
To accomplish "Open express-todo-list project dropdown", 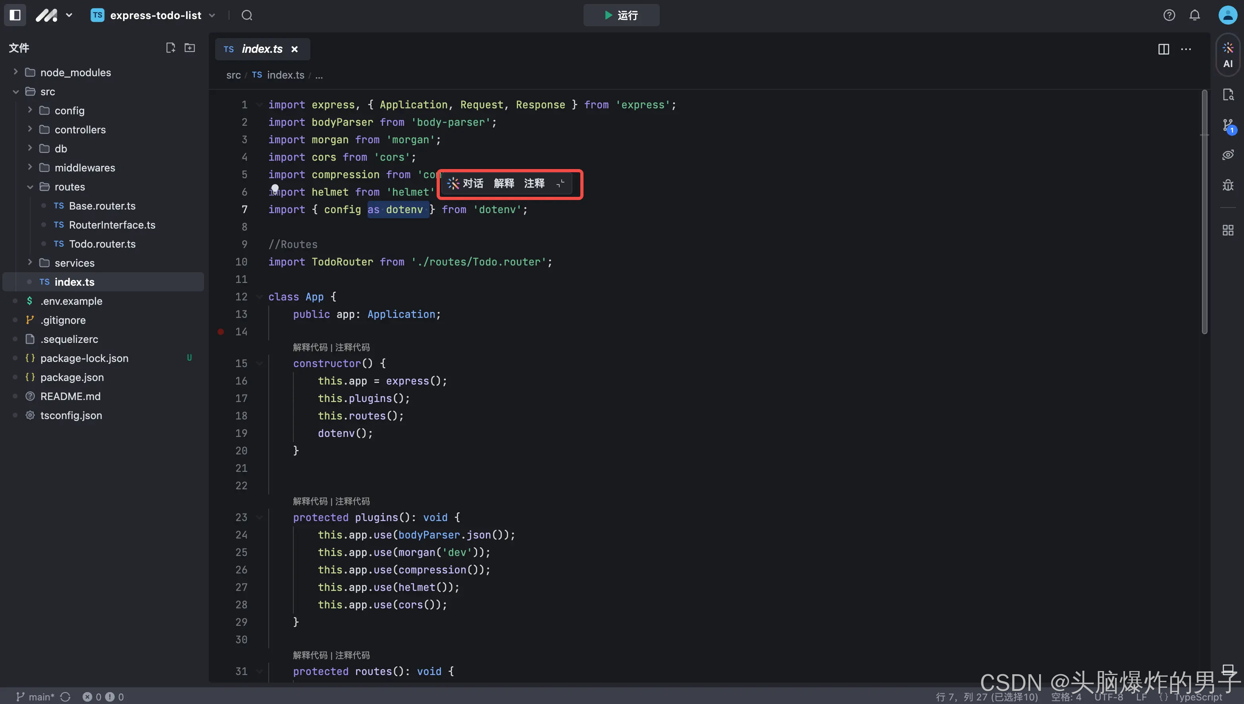I will tap(155, 15).
